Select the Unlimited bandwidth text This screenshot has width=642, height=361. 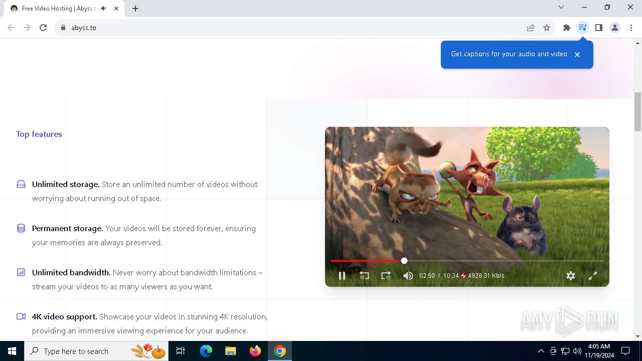click(x=71, y=272)
